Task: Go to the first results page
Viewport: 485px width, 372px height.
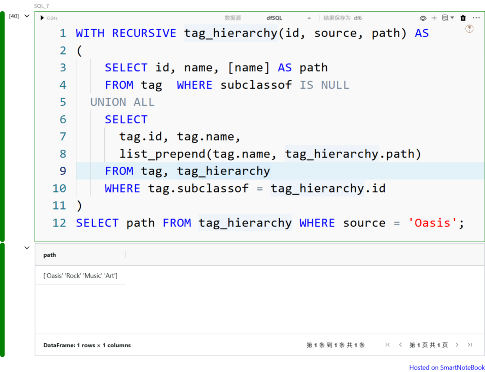Action: click(x=388, y=345)
